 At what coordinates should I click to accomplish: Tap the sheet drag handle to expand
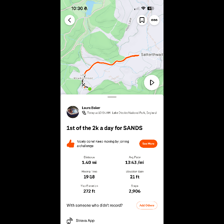pos(112,97)
